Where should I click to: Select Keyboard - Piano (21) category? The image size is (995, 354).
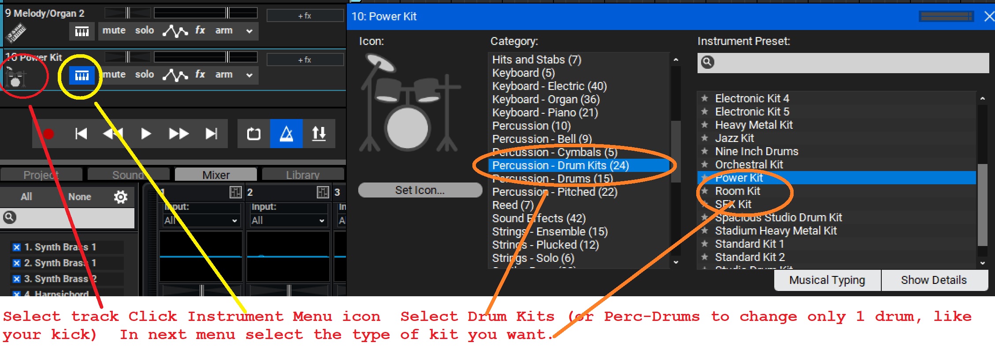click(579, 112)
